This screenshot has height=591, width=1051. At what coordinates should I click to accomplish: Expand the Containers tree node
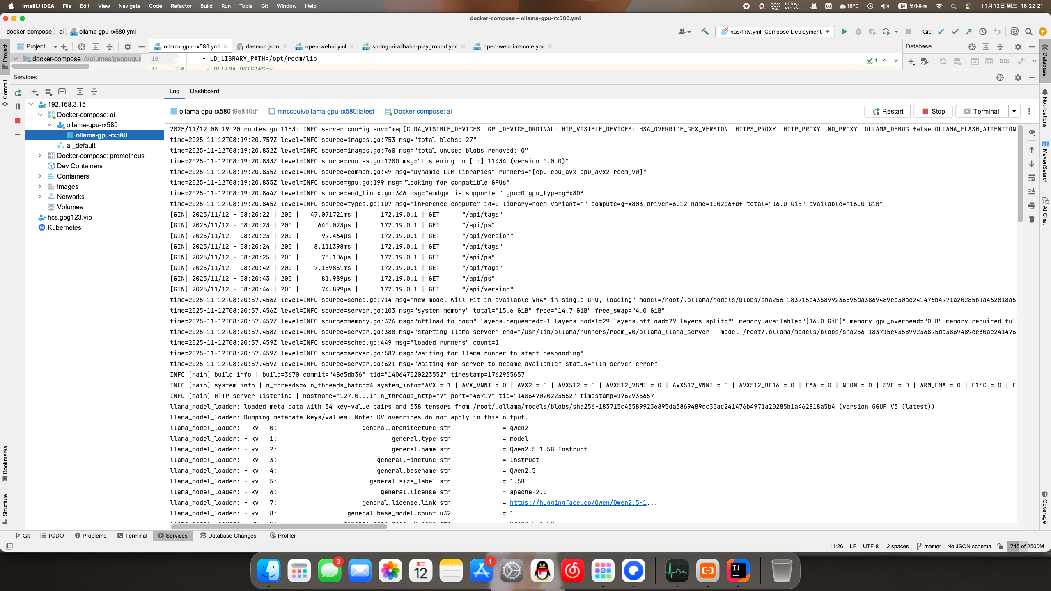(x=40, y=176)
